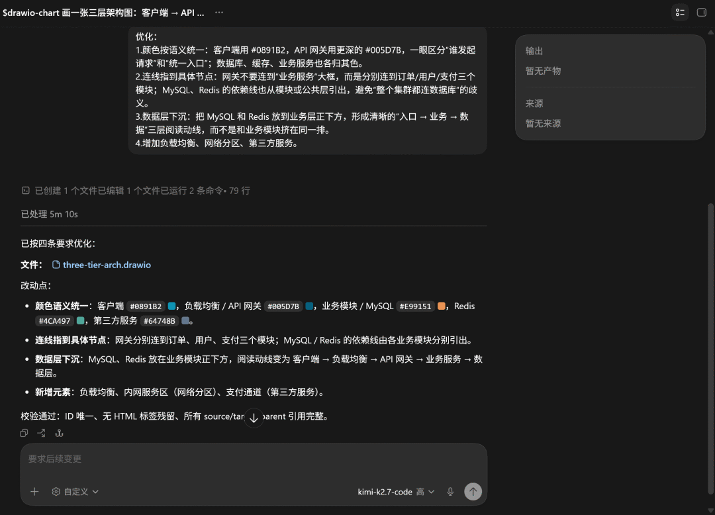This screenshot has height=515, width=715.
Task: Focus the 要求后续变更 message input
Action: (254, 459)
